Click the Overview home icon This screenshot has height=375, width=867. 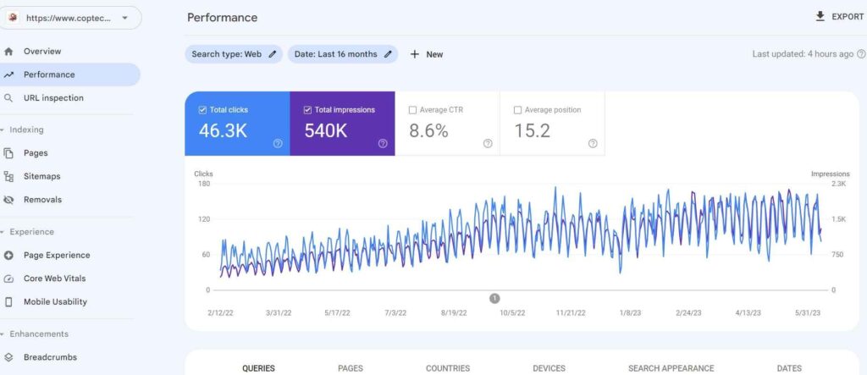coord(8,52)
